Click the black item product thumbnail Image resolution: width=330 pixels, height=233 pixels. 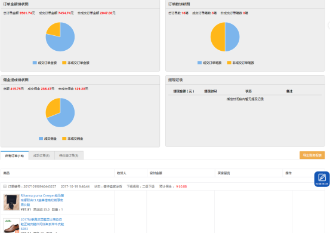point(11,203)
